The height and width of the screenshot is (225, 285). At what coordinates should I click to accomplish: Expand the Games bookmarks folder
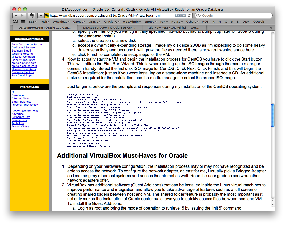tap(79, 22)
